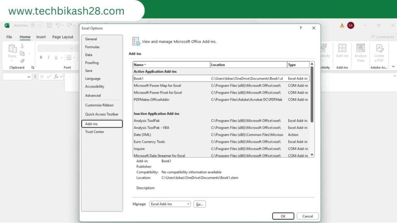This screenshot has height=223, width=397.
Task: Select the PDFMaker.OfficeAddin row
Action: click(x=221, y=99)
